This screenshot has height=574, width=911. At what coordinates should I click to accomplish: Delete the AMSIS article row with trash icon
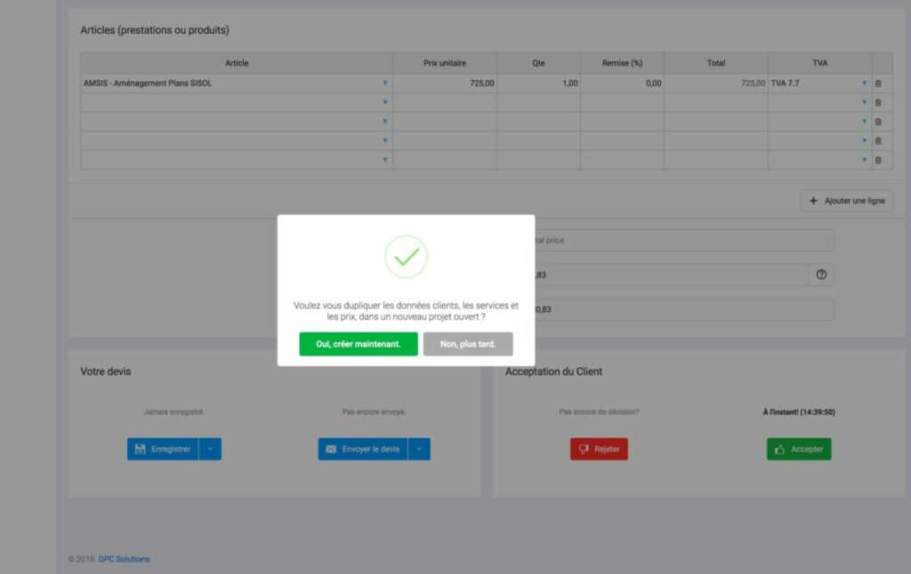click(878, 84)
